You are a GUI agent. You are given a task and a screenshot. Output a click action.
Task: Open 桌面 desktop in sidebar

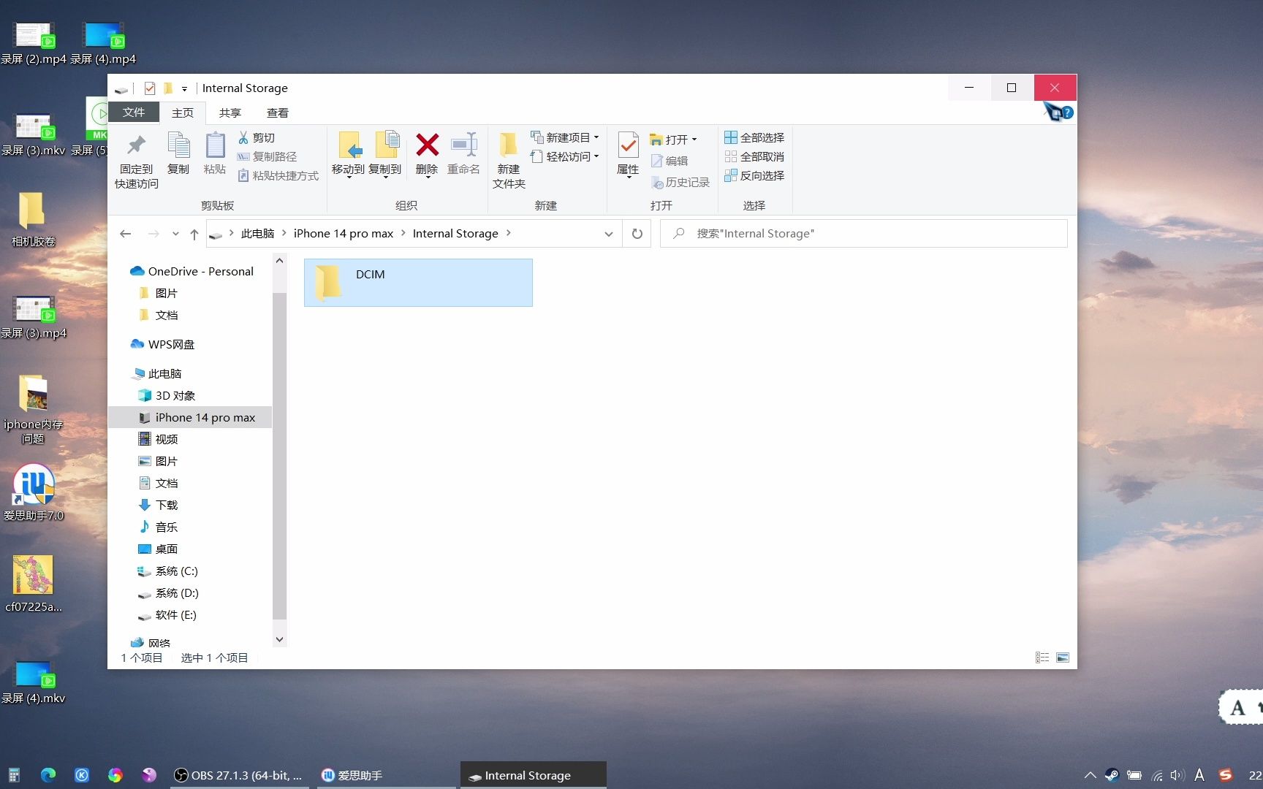(158, 549)
